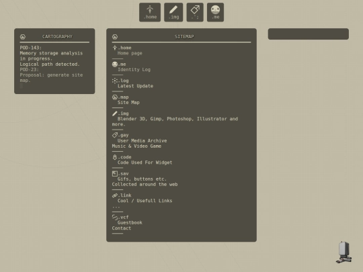Click the 'Gifs, buttons etc.' text
This screenshot has width=363, height=272.
[x=142, y=179]
